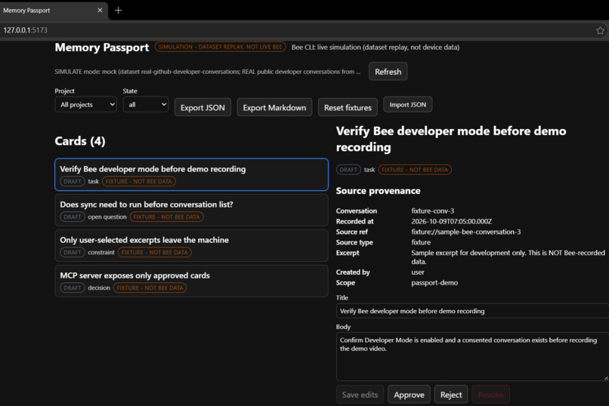Select the Verify Bee developer mode card
The image size is (609, 406).
click(x=191, y=174)
